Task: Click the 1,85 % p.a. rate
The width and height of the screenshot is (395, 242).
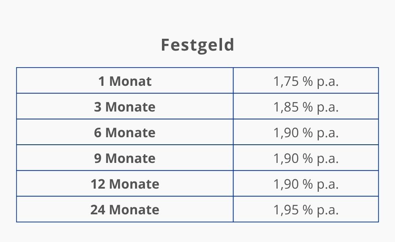Action: [306, 107]
